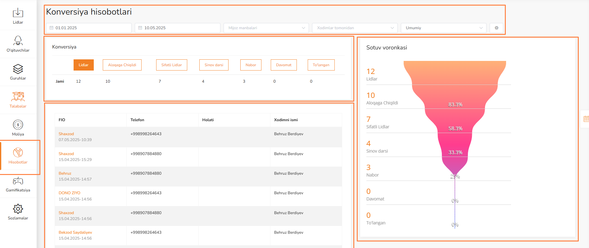The height and width of the screenshot is (248, 589).
Task: Click the Hisobotlar reports icon
Action: click(18, 153)
